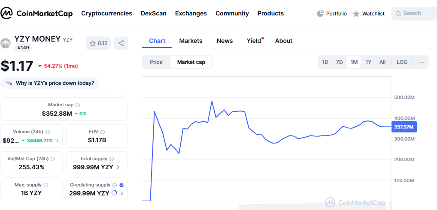The width and height of the screenshot is (437, 210).
Task: Switch chart to Price view
Action: coord(156,62)
